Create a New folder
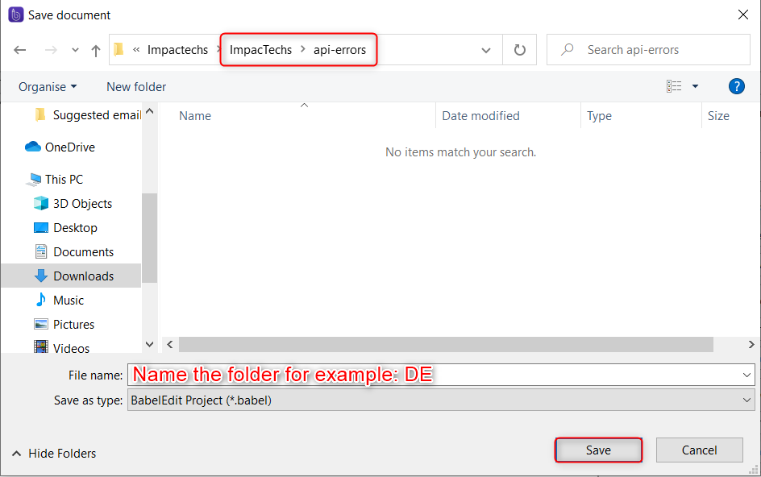The width and height of the screenshot is (761, 477). click(x=135, y=86)
